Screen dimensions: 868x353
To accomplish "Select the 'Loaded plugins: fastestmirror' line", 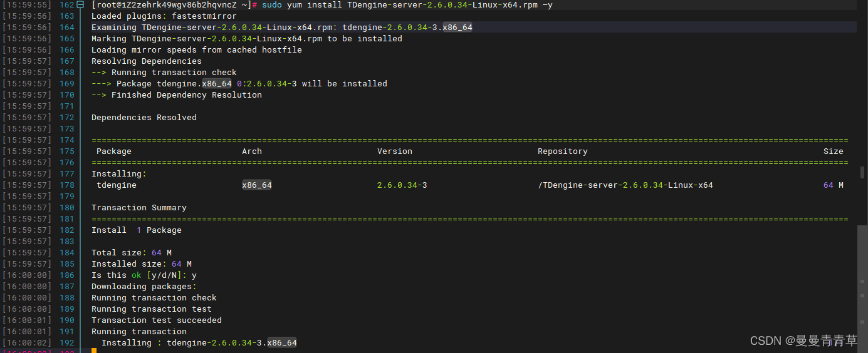I will 164,16.
